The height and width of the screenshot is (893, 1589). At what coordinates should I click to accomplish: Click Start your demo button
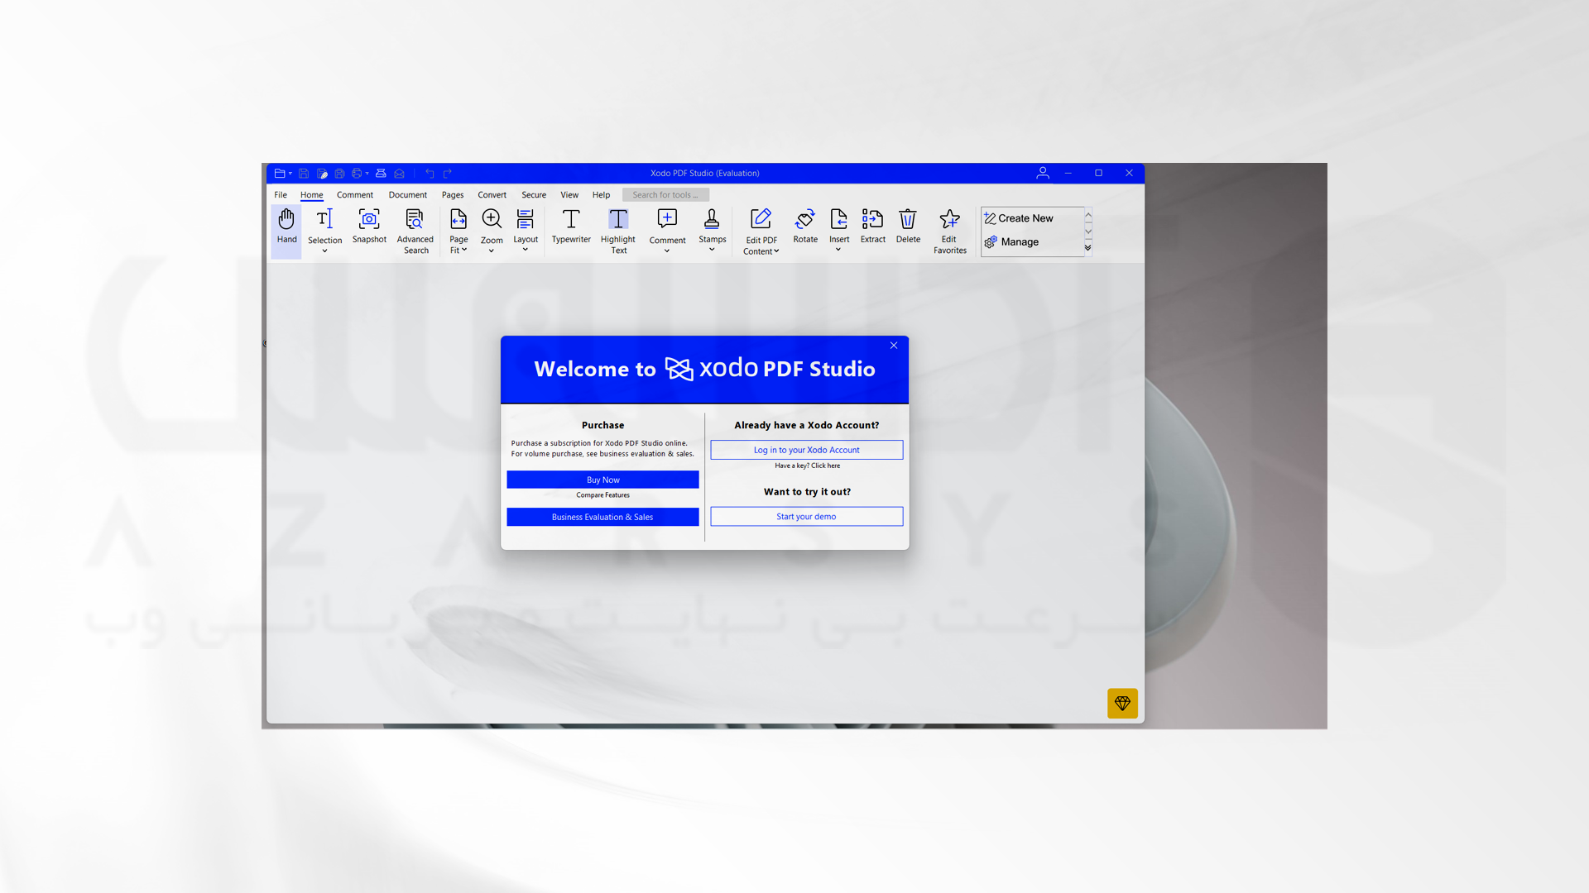tap(806, 517)
